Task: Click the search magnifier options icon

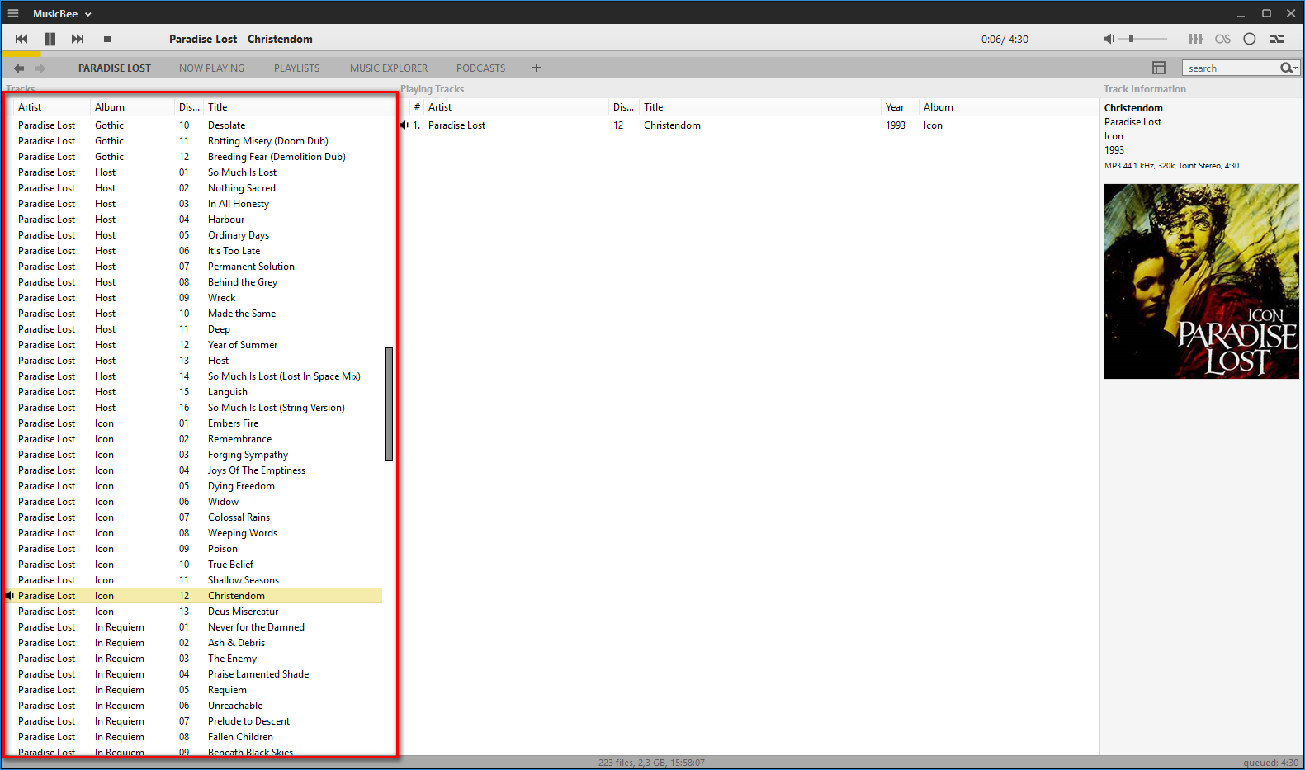Action: pyautogui.click(x=1288, y=68)
